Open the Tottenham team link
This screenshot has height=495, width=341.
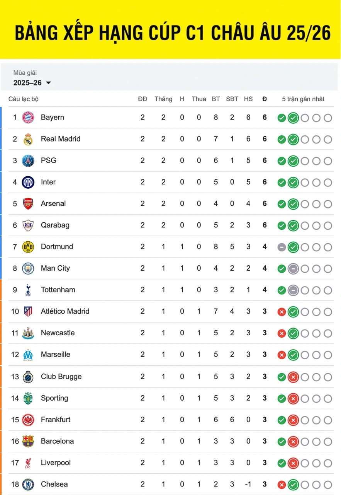coord(58,290)
